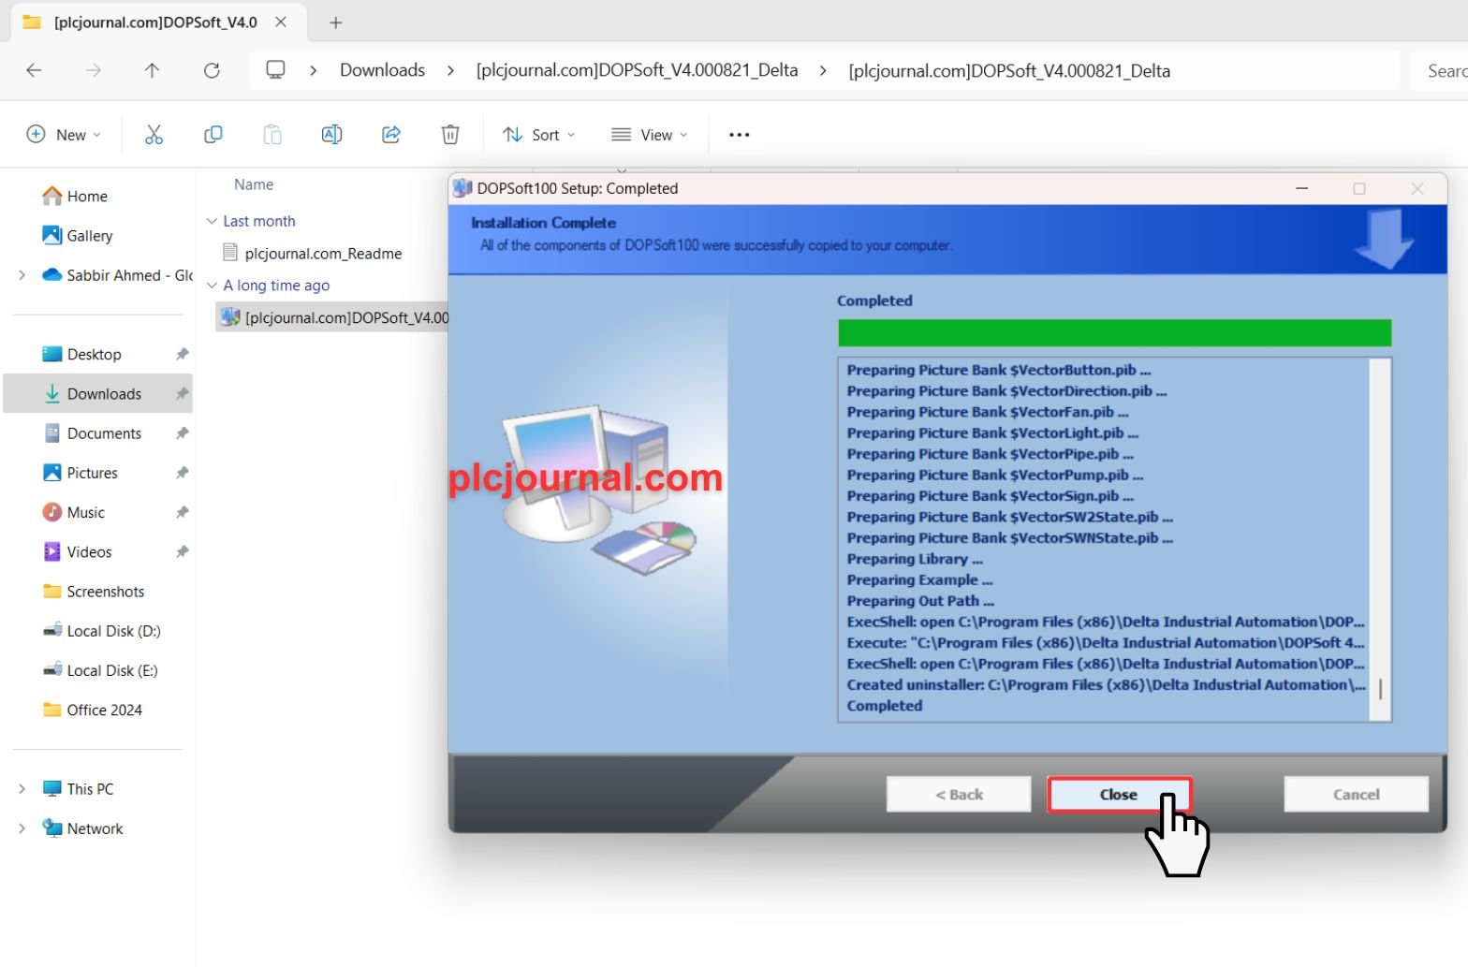1468x967 pixels.
Task: Open the View dropdown menu
Action: click(650, 135)
